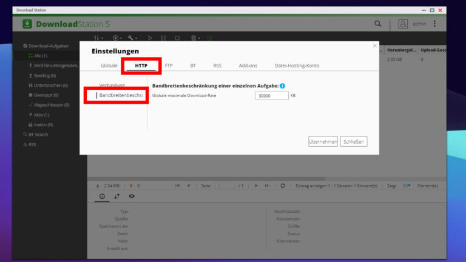The image size is (466, 262).
Task: Switch to the FTP tab
Action: (169, 65)
